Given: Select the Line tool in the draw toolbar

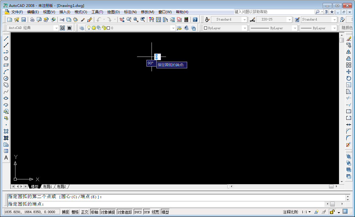Looking at the screenshot, I should 6,38.
